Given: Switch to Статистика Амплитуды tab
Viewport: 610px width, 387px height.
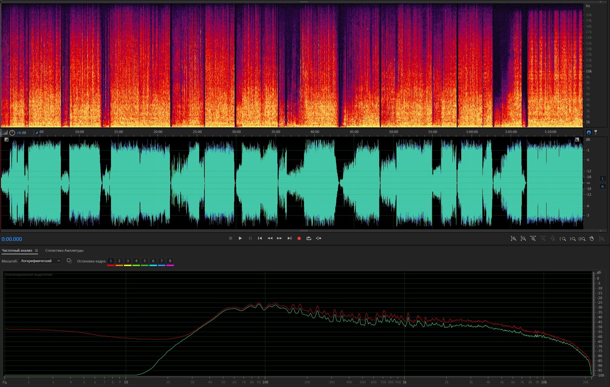Looking at the screenshot, I should (64, 250).
